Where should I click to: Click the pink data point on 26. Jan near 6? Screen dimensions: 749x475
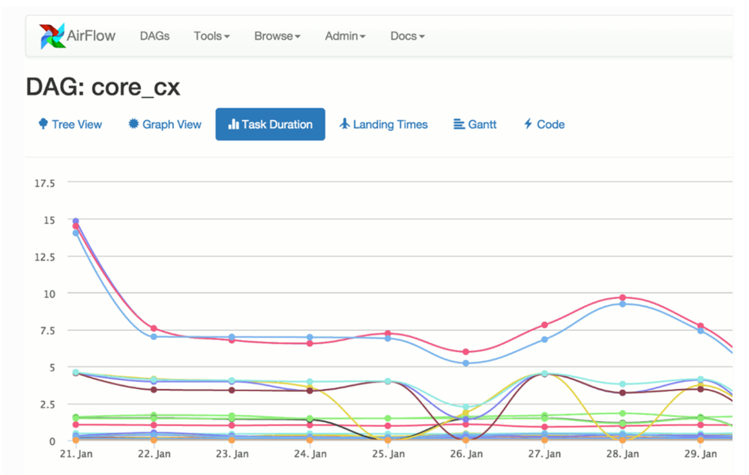point(466,352)
